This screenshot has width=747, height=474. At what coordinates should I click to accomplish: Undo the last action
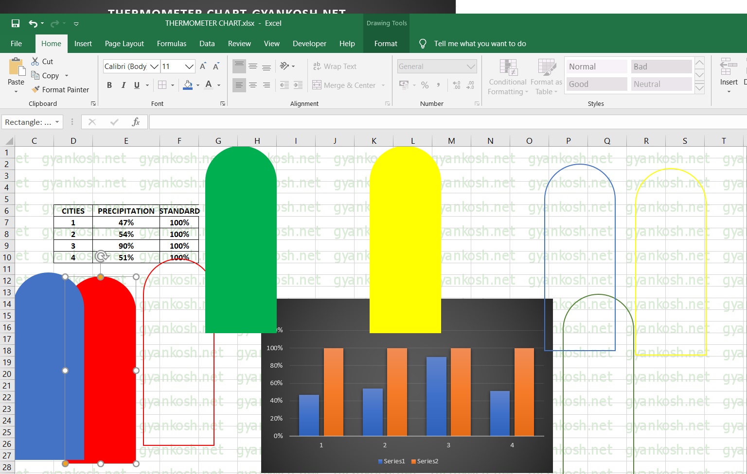(x=33, y=23)
